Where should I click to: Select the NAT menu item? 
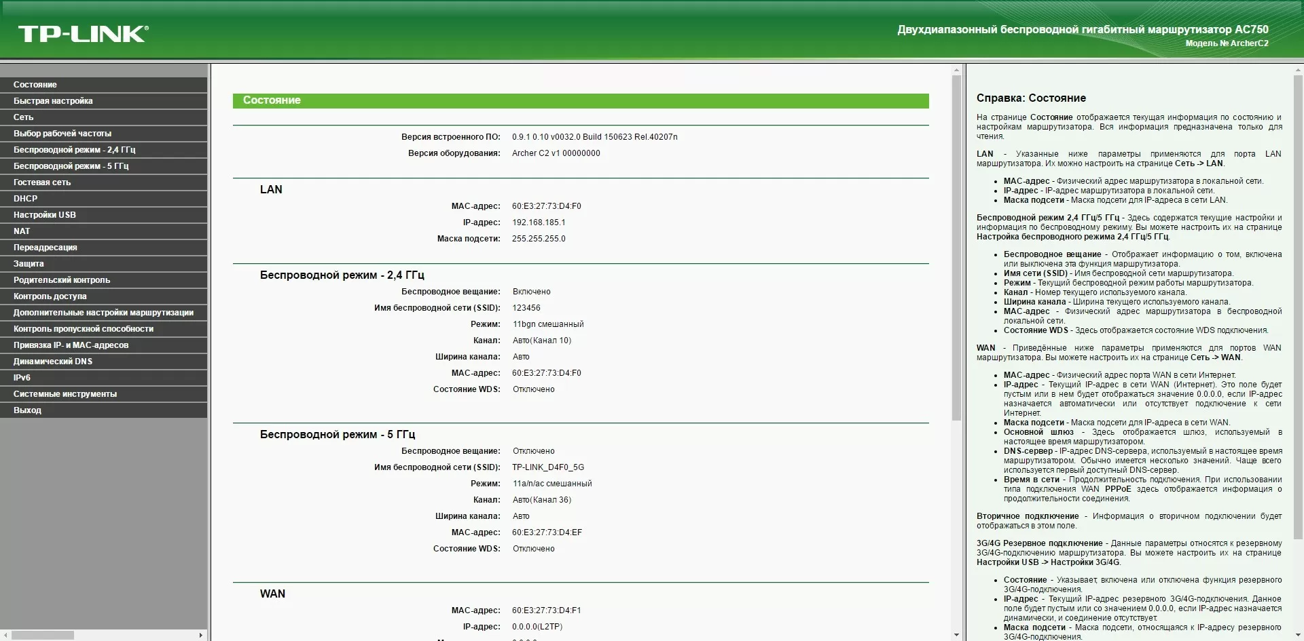pyautogui.click(x=103, y=231)
